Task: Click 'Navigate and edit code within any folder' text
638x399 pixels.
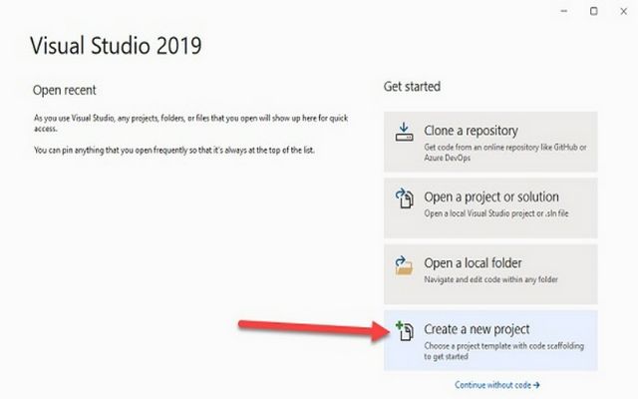Action: [490, 279]
